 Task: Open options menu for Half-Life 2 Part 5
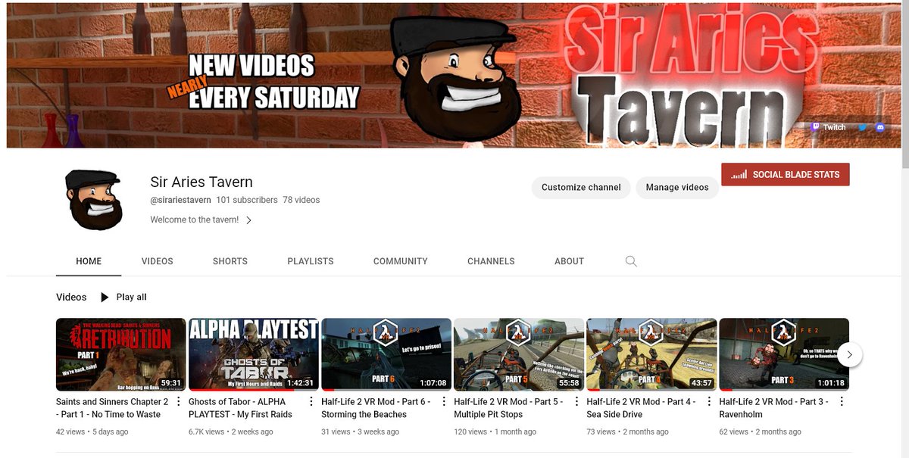click(x=576, y=402)
